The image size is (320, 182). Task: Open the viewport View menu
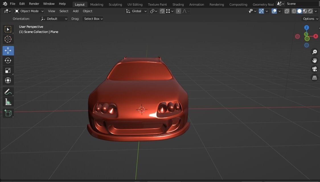click(x=52, y=11)
